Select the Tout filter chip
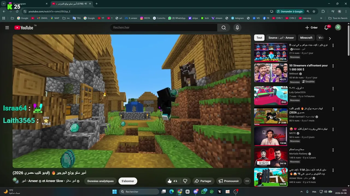Image resolution: width=350 pixels, height=196 pixels. [259, 38]
